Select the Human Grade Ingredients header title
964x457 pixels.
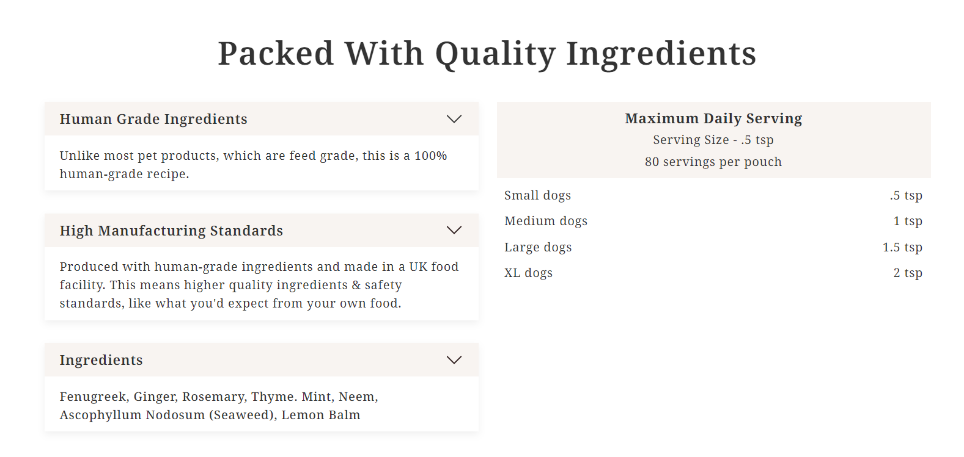[153, 119]
